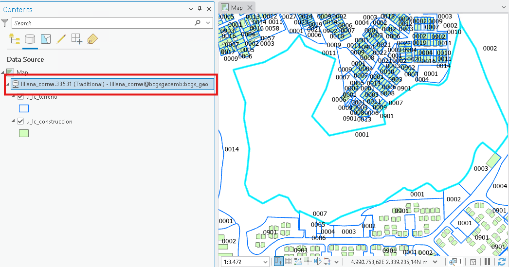
Task: Select List By Drawing Order view
Action: pos(14,39)
